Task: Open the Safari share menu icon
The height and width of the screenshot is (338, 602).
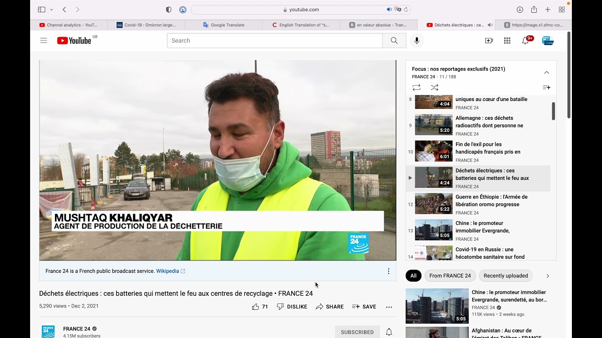Action: (534, 9)
